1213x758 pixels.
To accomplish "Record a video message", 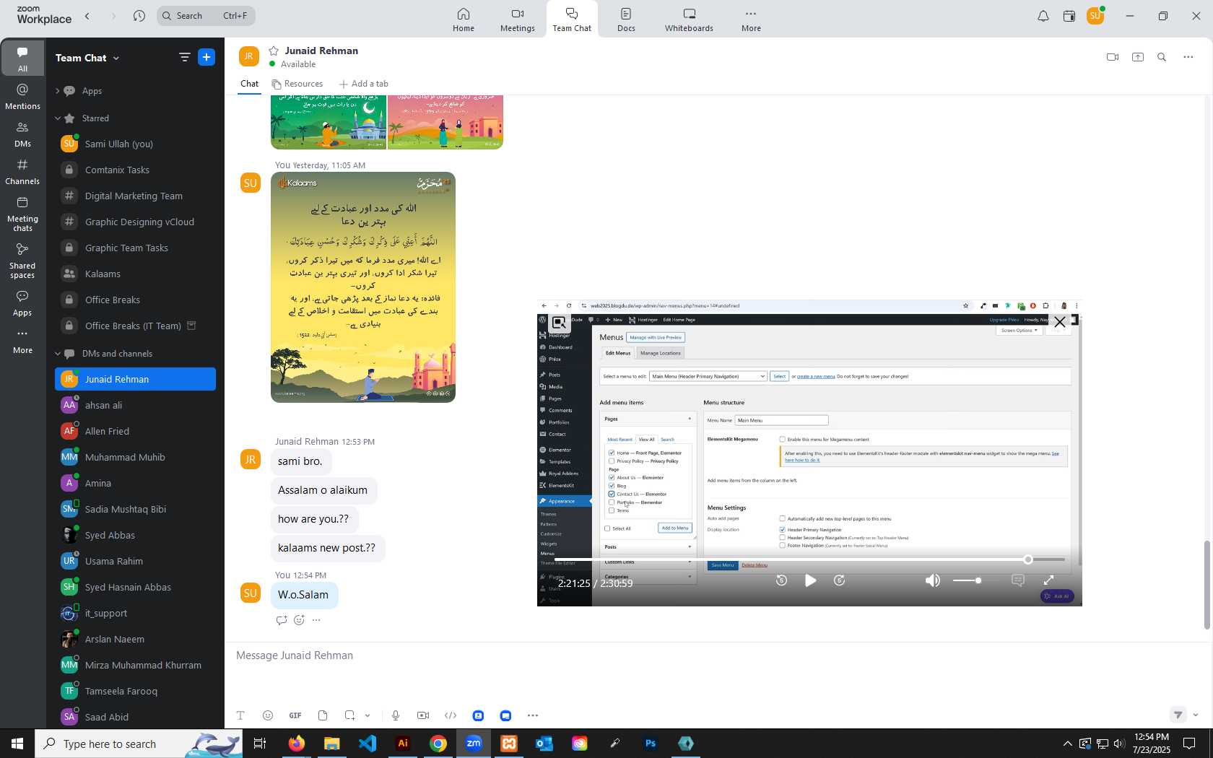I will tap(423, 715).
